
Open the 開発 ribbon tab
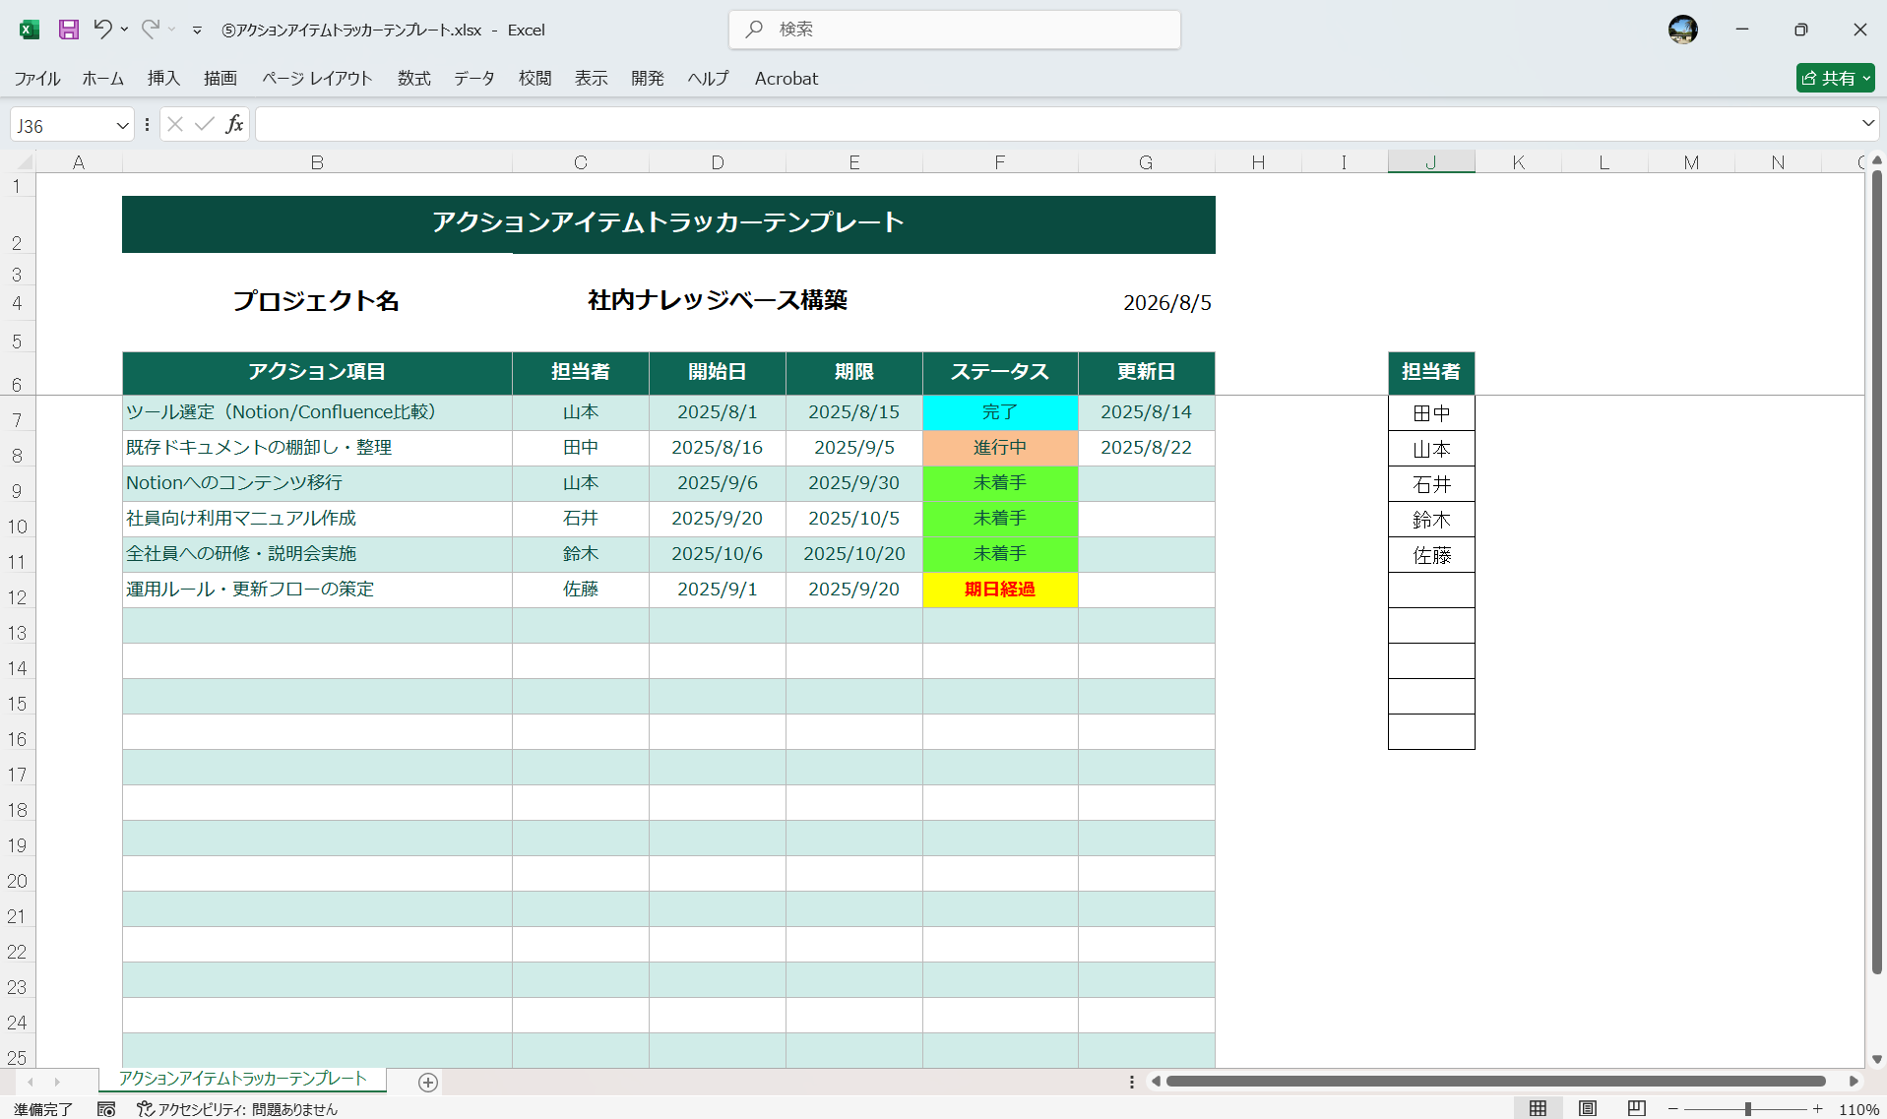coord(648,79)
